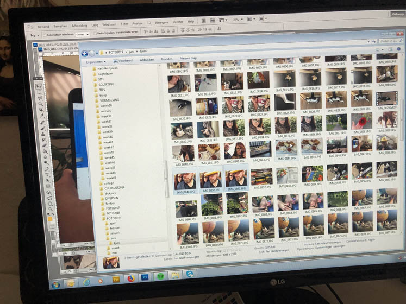Click the Afdrukken button in Explorer

[147, 59]
